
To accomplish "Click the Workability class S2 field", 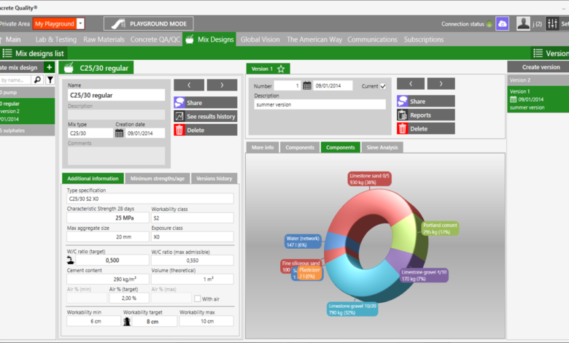I will [193, 217].
